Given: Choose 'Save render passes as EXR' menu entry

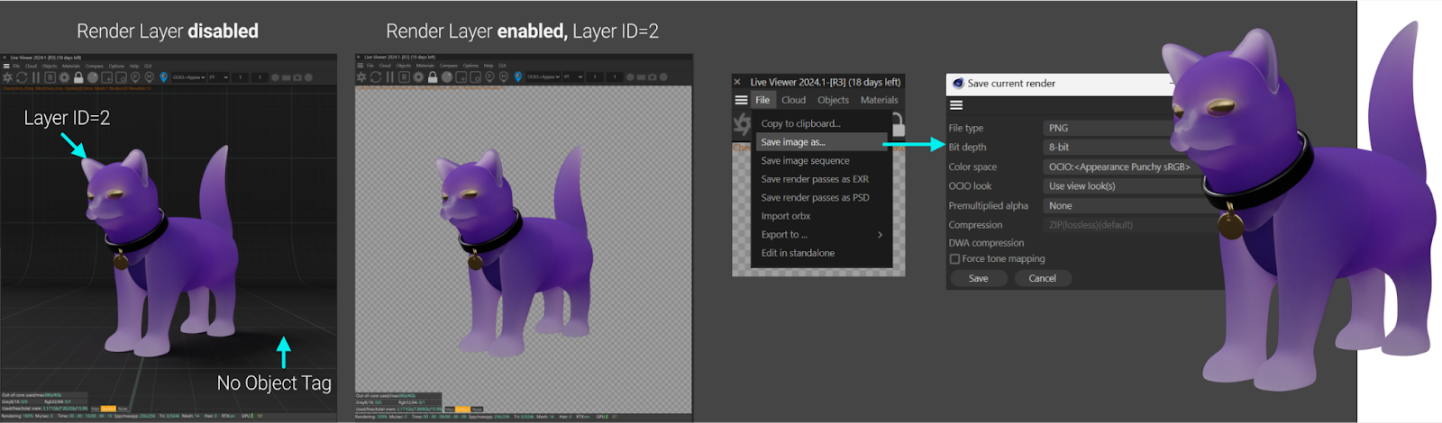Looking at the screenshot, I should pos(815,179).
